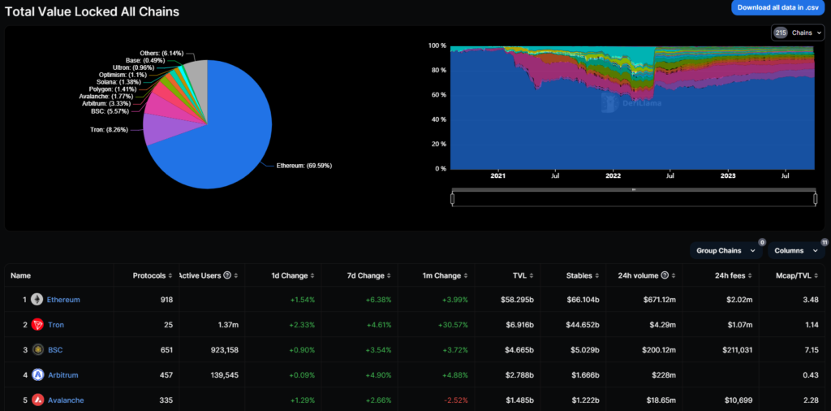831x411 pixels.
Task: Click the 24h volume help question icon
Action: click(665, 275)
